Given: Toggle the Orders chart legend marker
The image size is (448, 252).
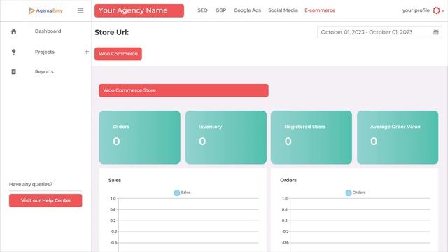Looking at the screenshot, I should tap(349, 193).
